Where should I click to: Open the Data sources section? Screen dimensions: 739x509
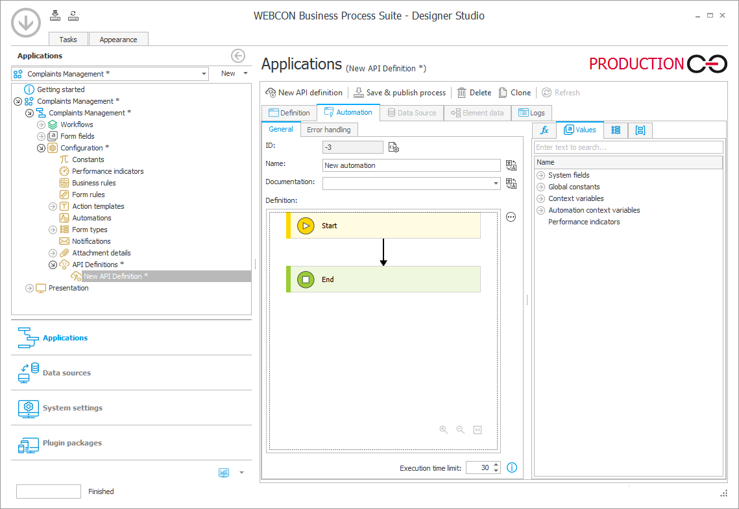coord(132,373)
